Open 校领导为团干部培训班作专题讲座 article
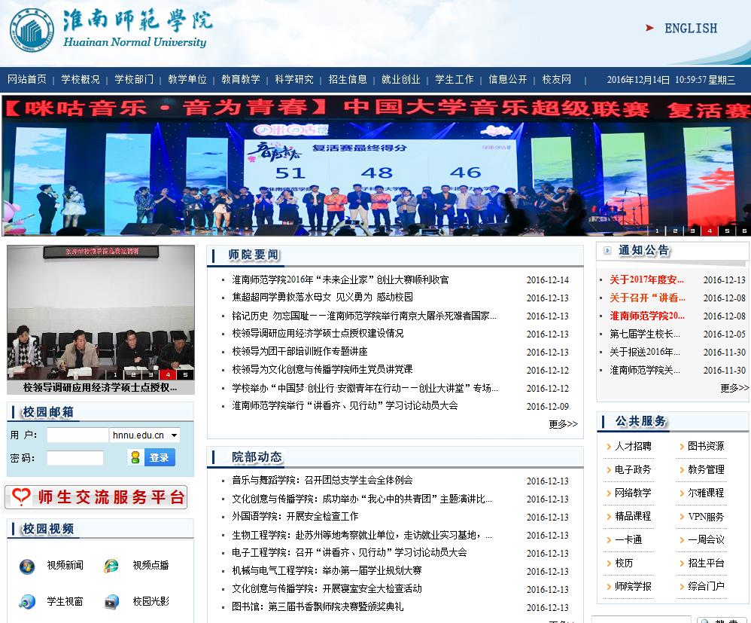751x623 pixels. (299, 352)
